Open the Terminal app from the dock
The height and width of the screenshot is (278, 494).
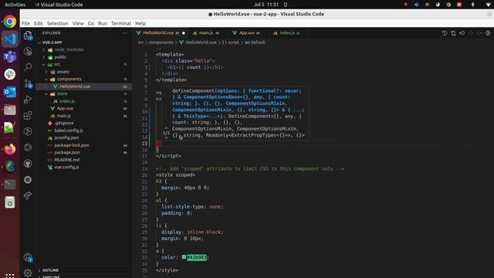pyautogui.click(x=10, y=184)
